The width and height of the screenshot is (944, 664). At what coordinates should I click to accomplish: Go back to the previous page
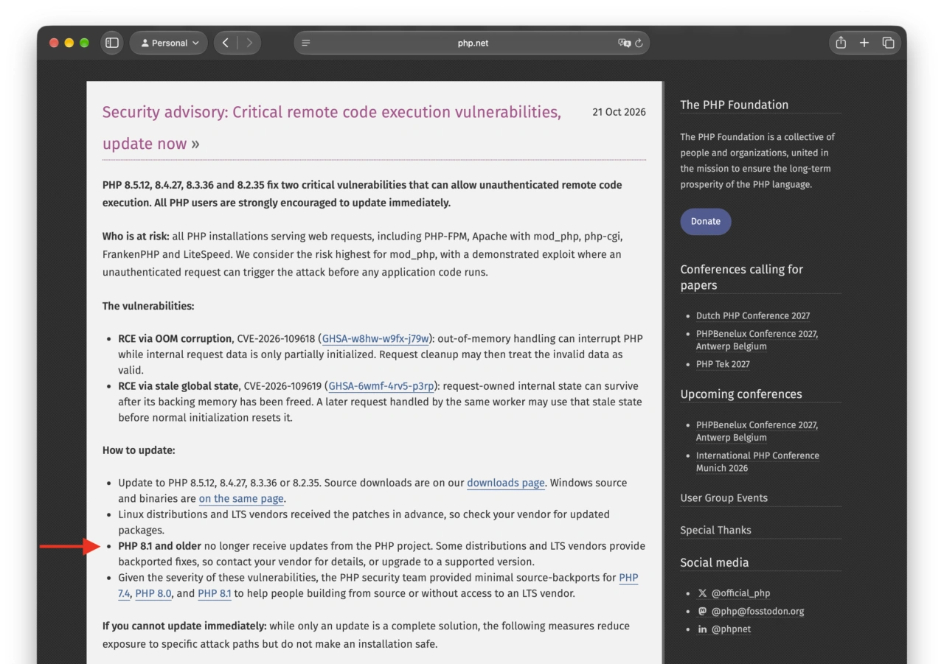pyautogui.click(x=226, y=43)
